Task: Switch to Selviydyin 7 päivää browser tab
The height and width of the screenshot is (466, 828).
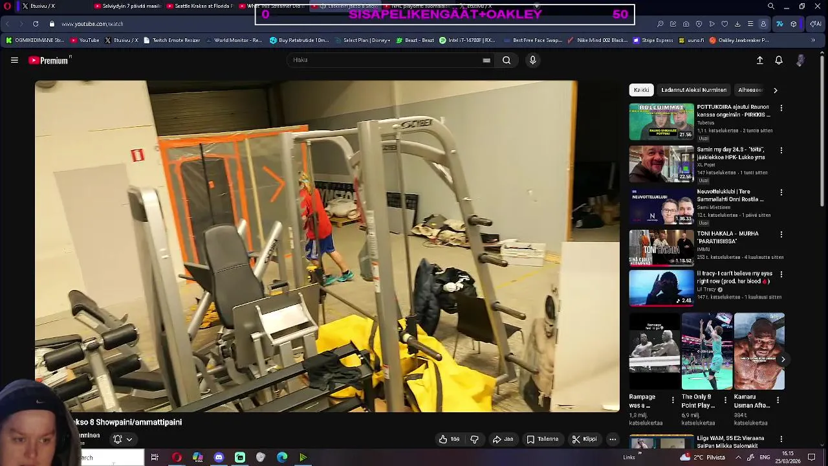Action: point(126,6)
